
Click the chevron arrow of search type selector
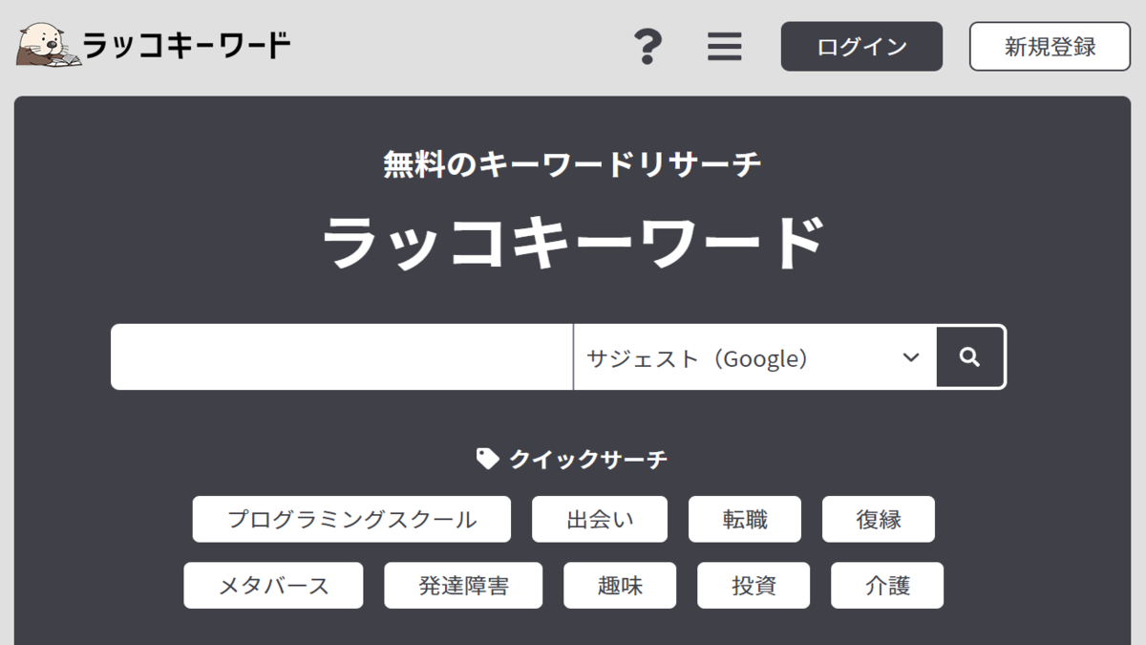[x=911, y=357]
